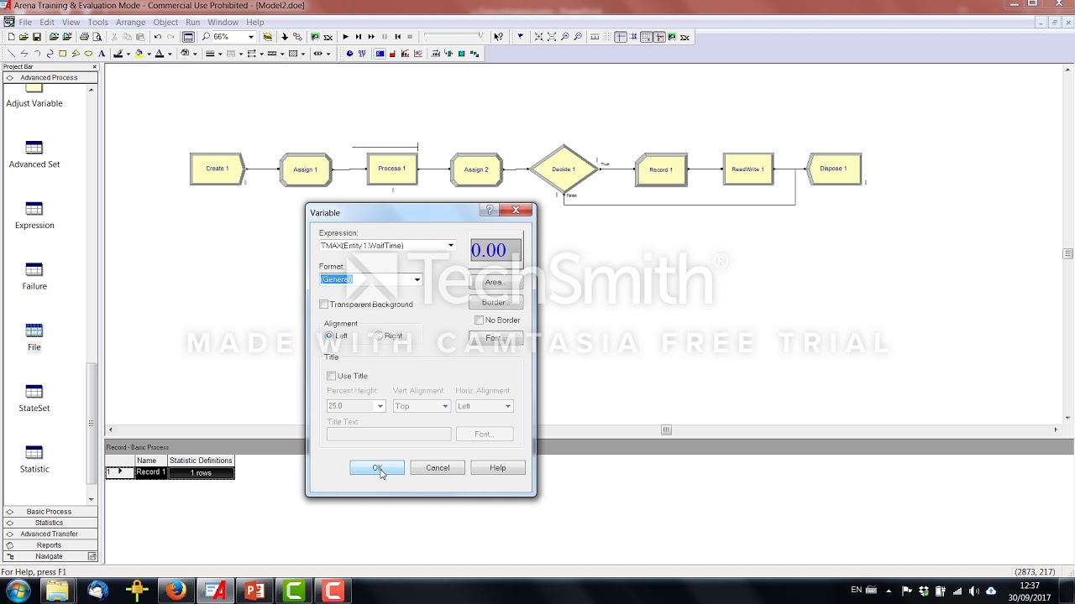
Task: Click the Go (play) run button
Action: click(x=346, y=37)
